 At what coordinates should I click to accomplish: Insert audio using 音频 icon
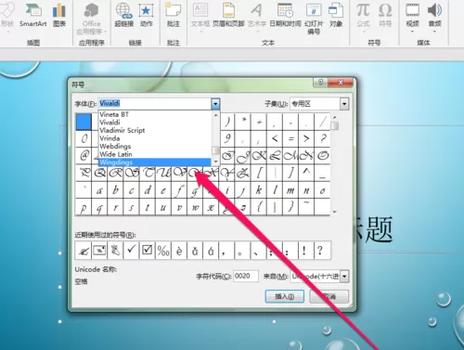click(434, 17)
